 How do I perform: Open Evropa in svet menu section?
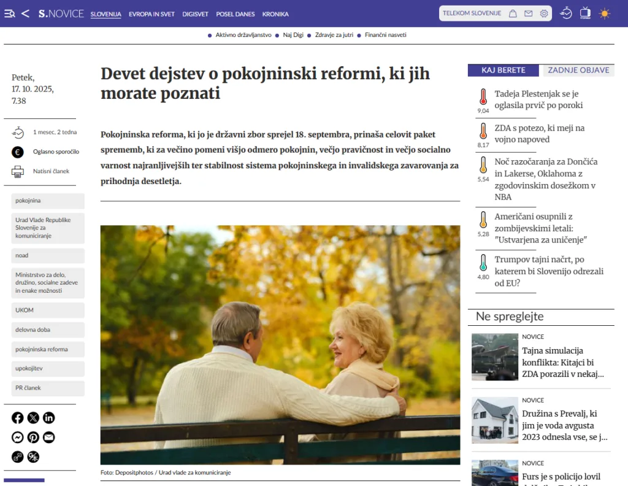coord(151,14)
